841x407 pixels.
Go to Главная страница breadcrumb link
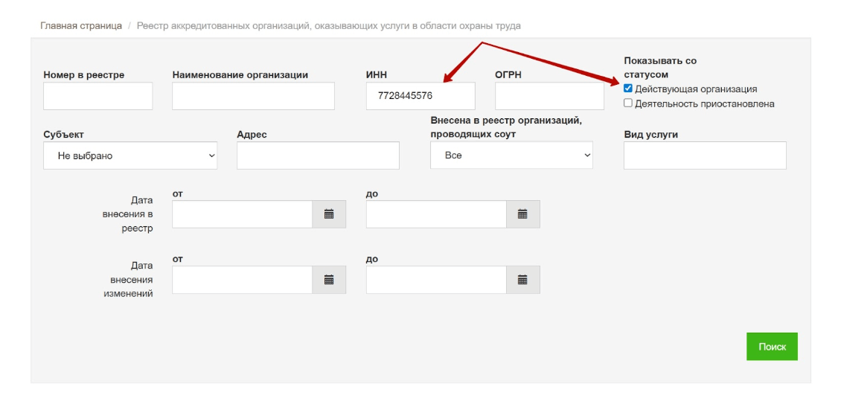click(81, 25)
